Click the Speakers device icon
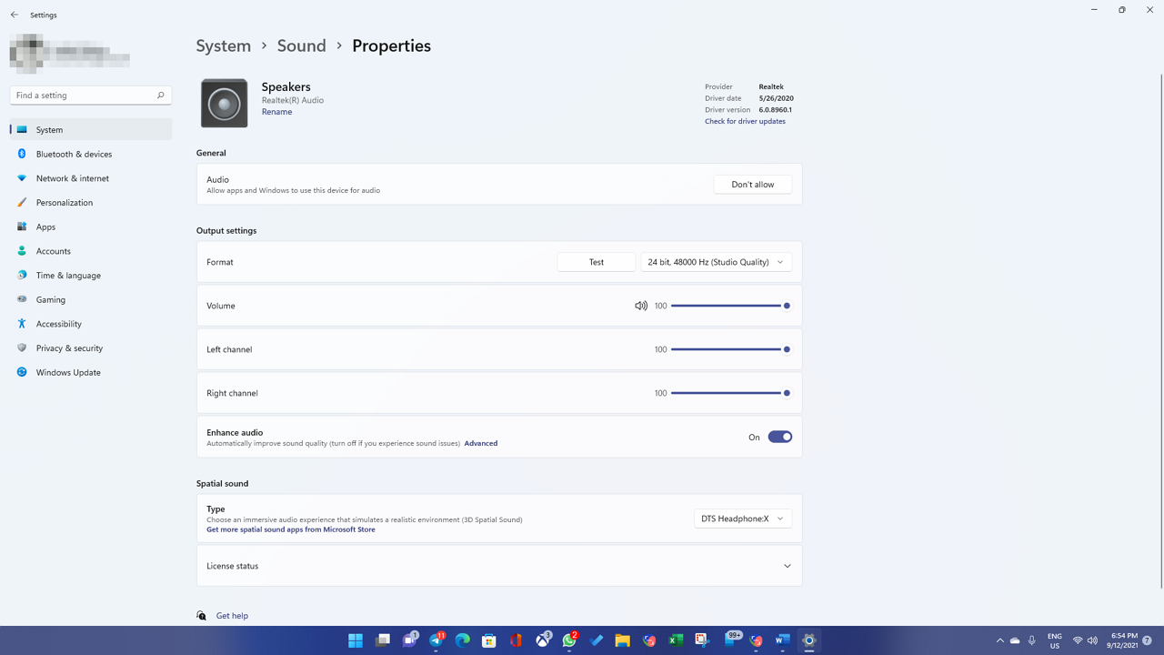 (224, 104)
